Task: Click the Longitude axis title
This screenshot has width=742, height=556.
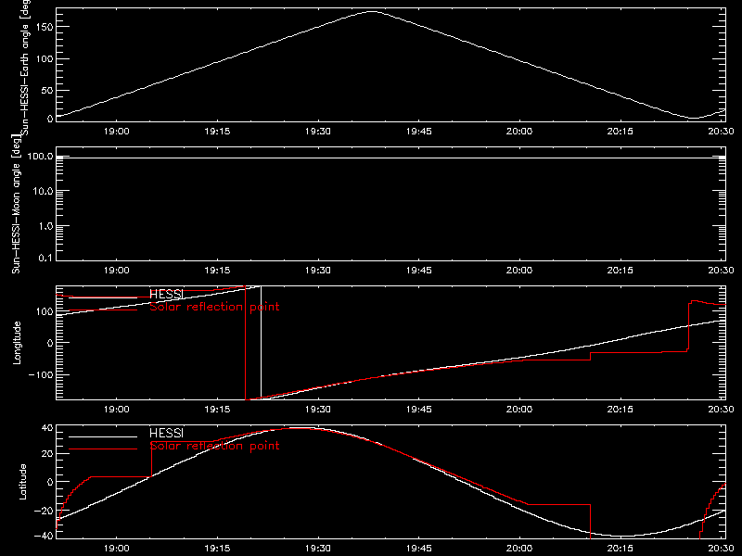Action: [17, 343]
